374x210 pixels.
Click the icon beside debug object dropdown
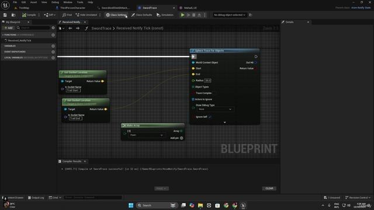pos(251,15)
